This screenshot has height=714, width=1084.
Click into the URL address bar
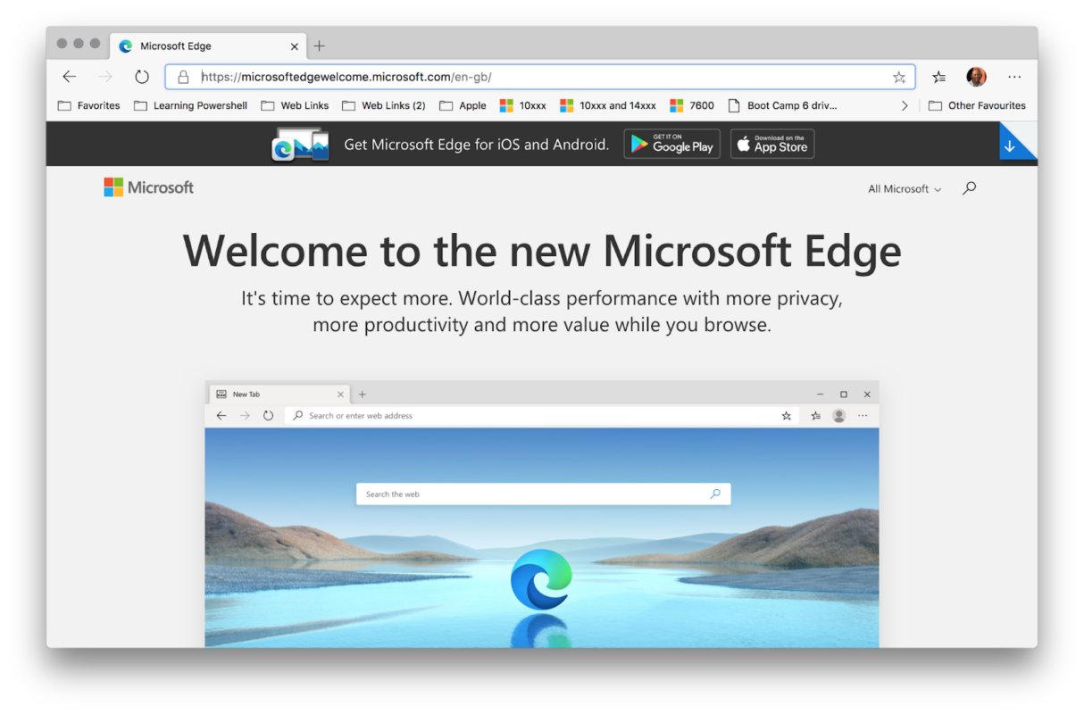coord(536,78)
